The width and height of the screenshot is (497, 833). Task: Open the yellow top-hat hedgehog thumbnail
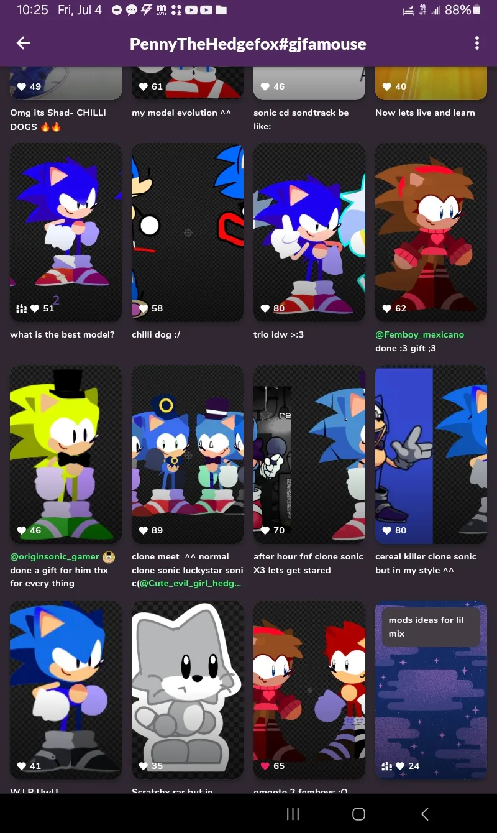66,454
